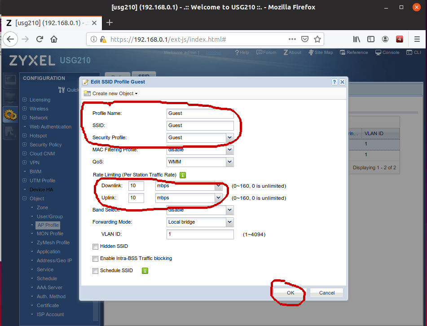This screenshot has height=326, width=427.
Task: Select AP Profile in the sidebar
Action: 48,225
